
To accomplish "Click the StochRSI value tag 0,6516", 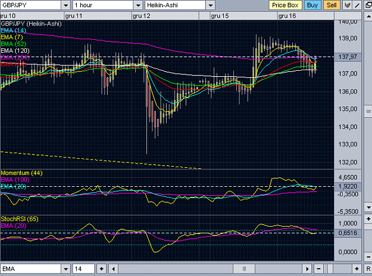I will (348, 233).
